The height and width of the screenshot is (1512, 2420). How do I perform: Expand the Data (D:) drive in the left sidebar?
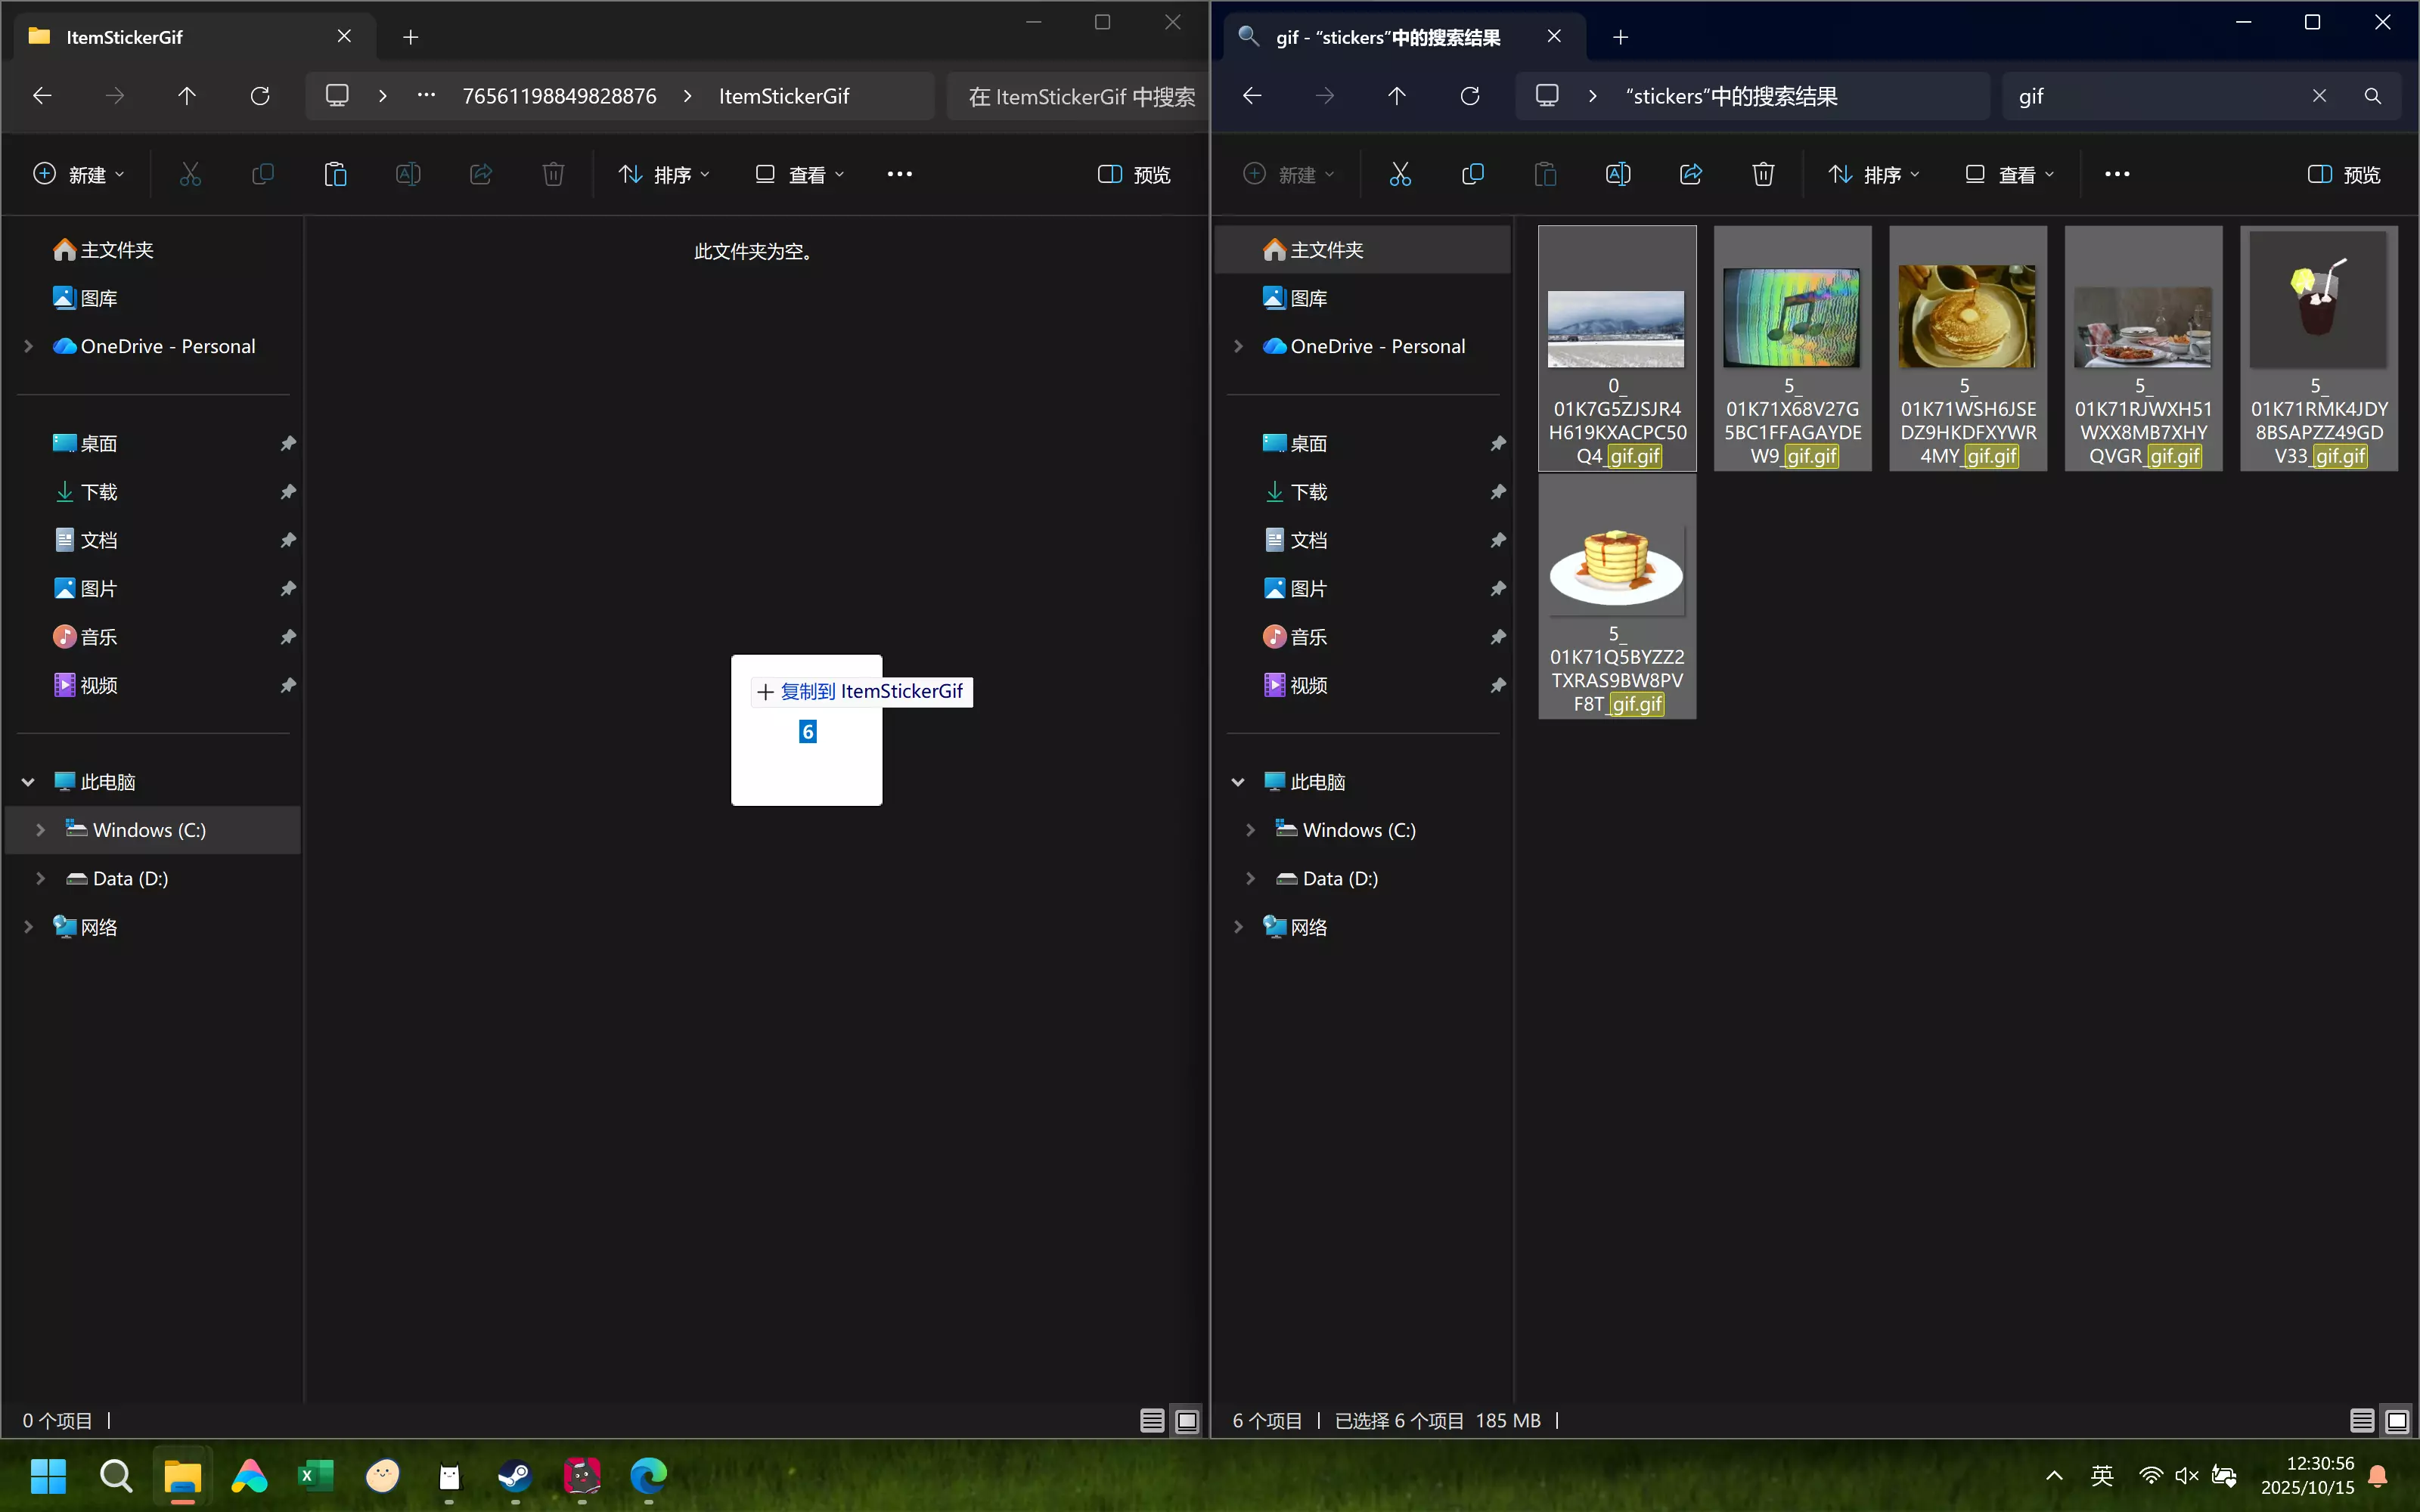pyautogui.click(x=40, y=878)
